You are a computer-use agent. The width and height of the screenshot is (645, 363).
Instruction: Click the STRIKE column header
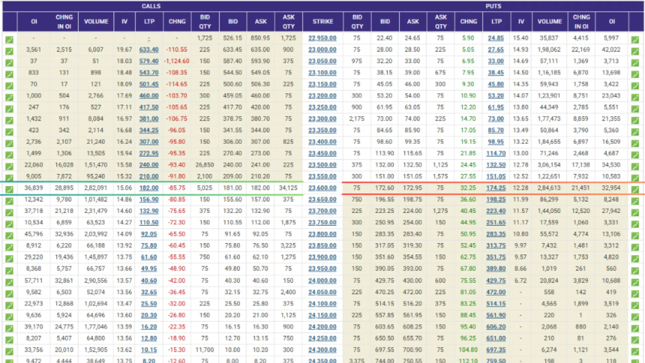(x=323, y=22)
